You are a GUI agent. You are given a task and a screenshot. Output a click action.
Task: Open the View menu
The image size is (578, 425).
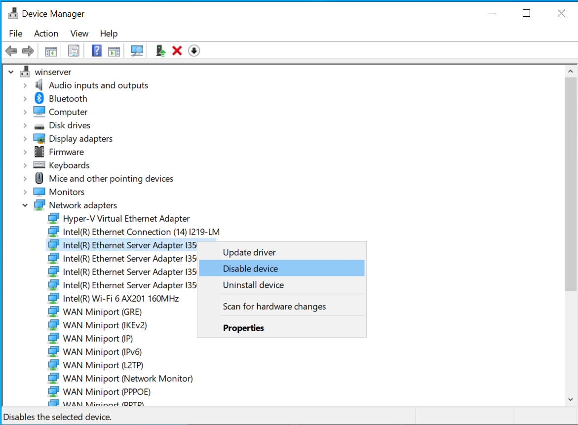(79, 34)
